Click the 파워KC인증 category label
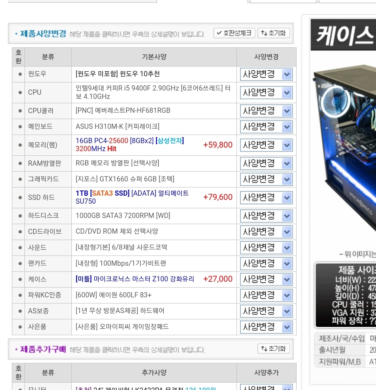Viewport: 376px width, 390px height. (45, 295)
